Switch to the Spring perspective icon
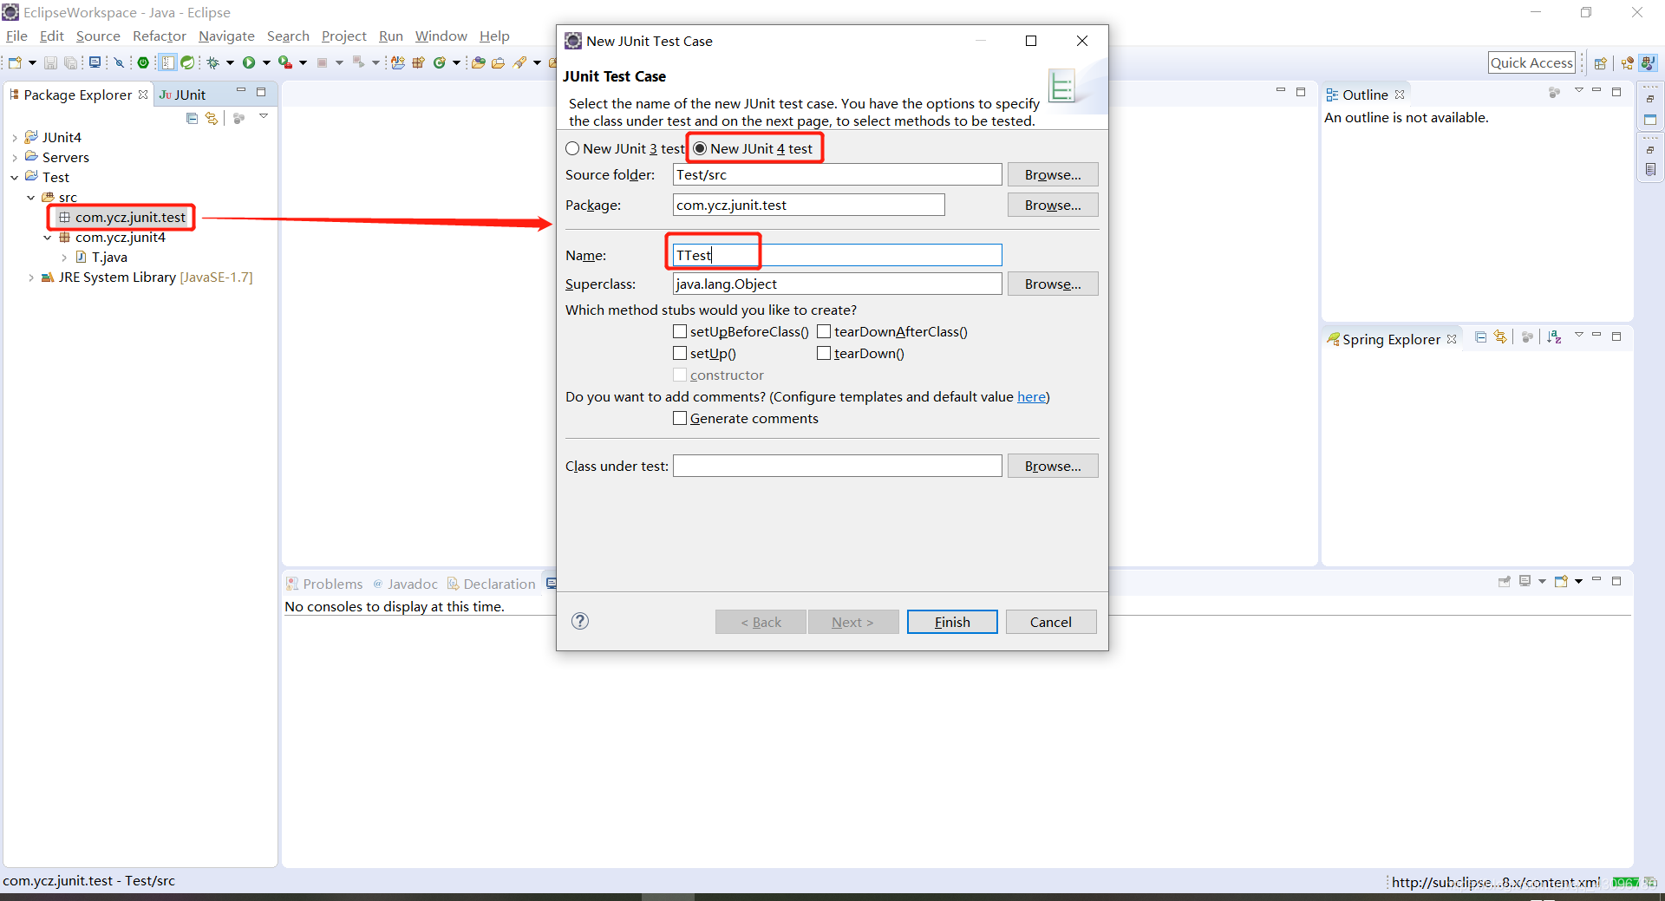The width and height of the screenshot is (1665, 901). [x=1627, y=62]
